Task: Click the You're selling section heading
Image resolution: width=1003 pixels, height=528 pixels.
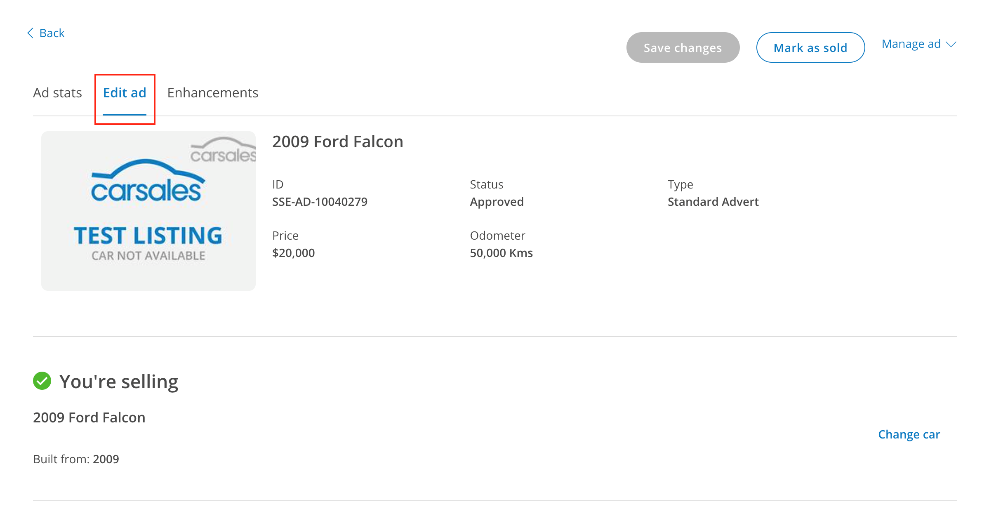Action: [x=119, y=382]
